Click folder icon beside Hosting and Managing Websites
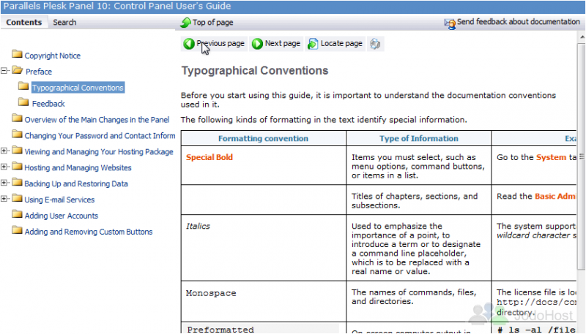586x334 pixels. 17,166
